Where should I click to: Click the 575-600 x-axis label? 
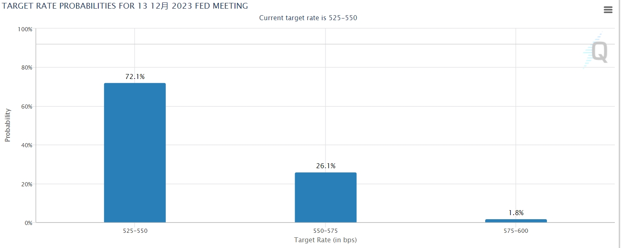pyautogui.click(x=516, y=231)
